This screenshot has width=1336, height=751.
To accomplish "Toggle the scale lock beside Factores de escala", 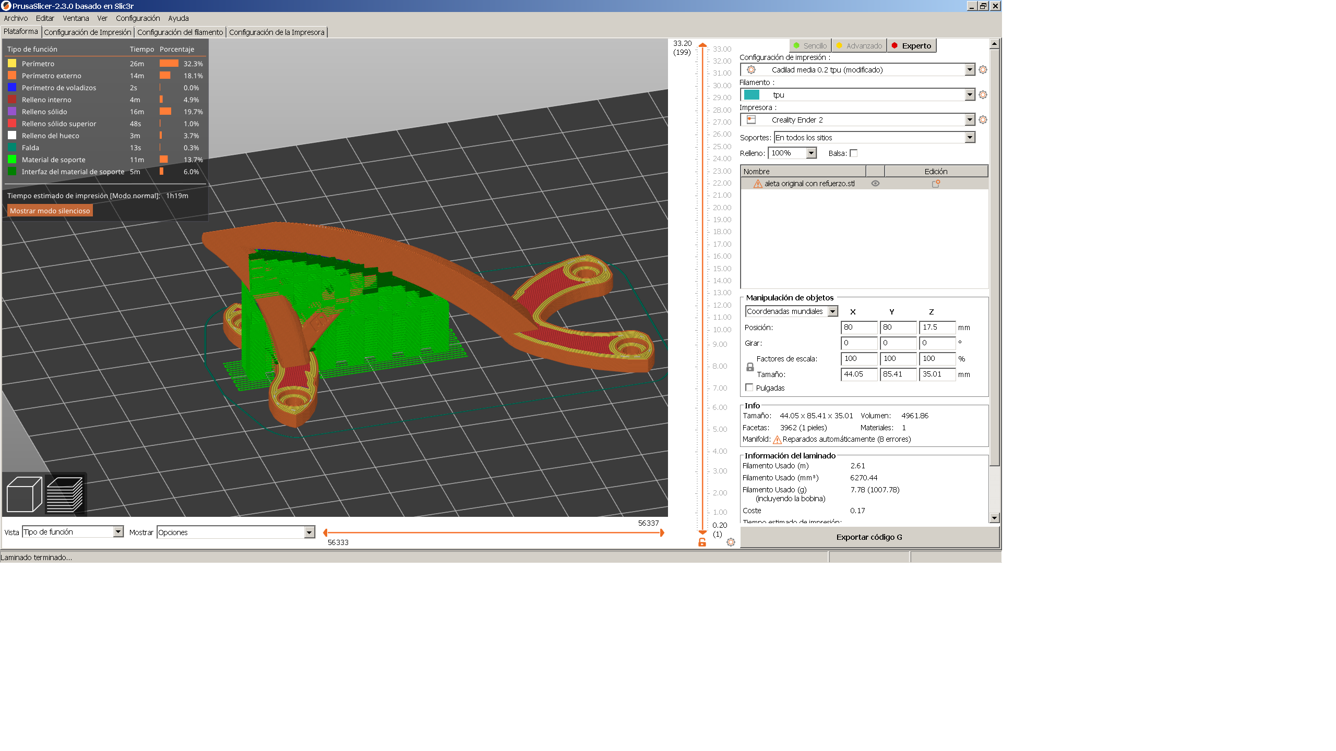I will click(750, 367).
